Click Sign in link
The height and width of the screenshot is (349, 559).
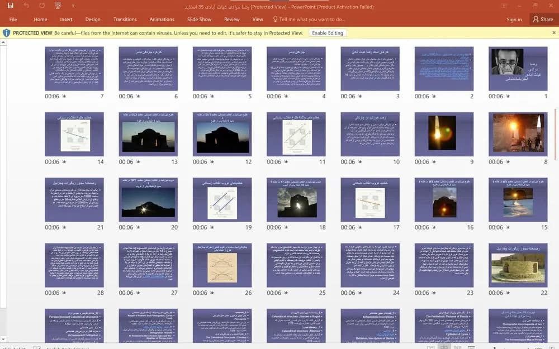tap(514, 19)
